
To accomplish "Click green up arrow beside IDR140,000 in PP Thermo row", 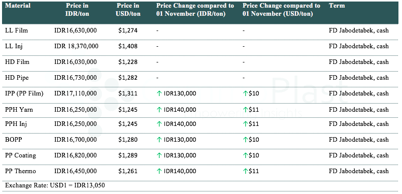I will point(159,171).
